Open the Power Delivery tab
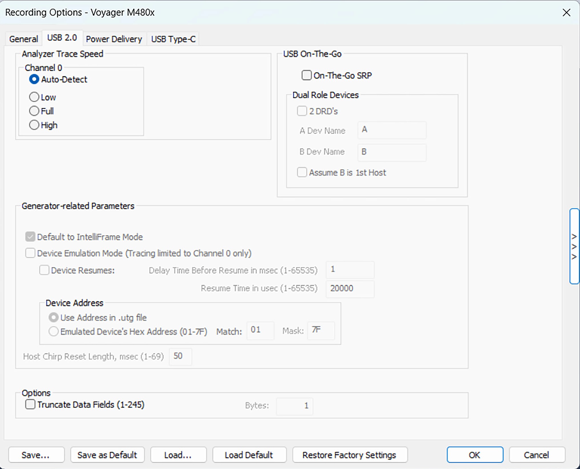The height and width of the screenshot is (469, 580). click(x=114, y=39)
